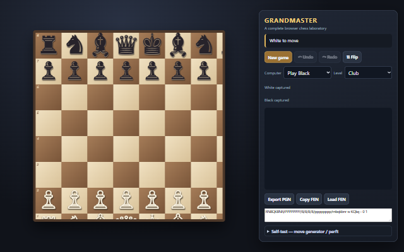Select the white pawn on d2
The width and height of the screenshot is (404, 252).
tap(126, 200)
